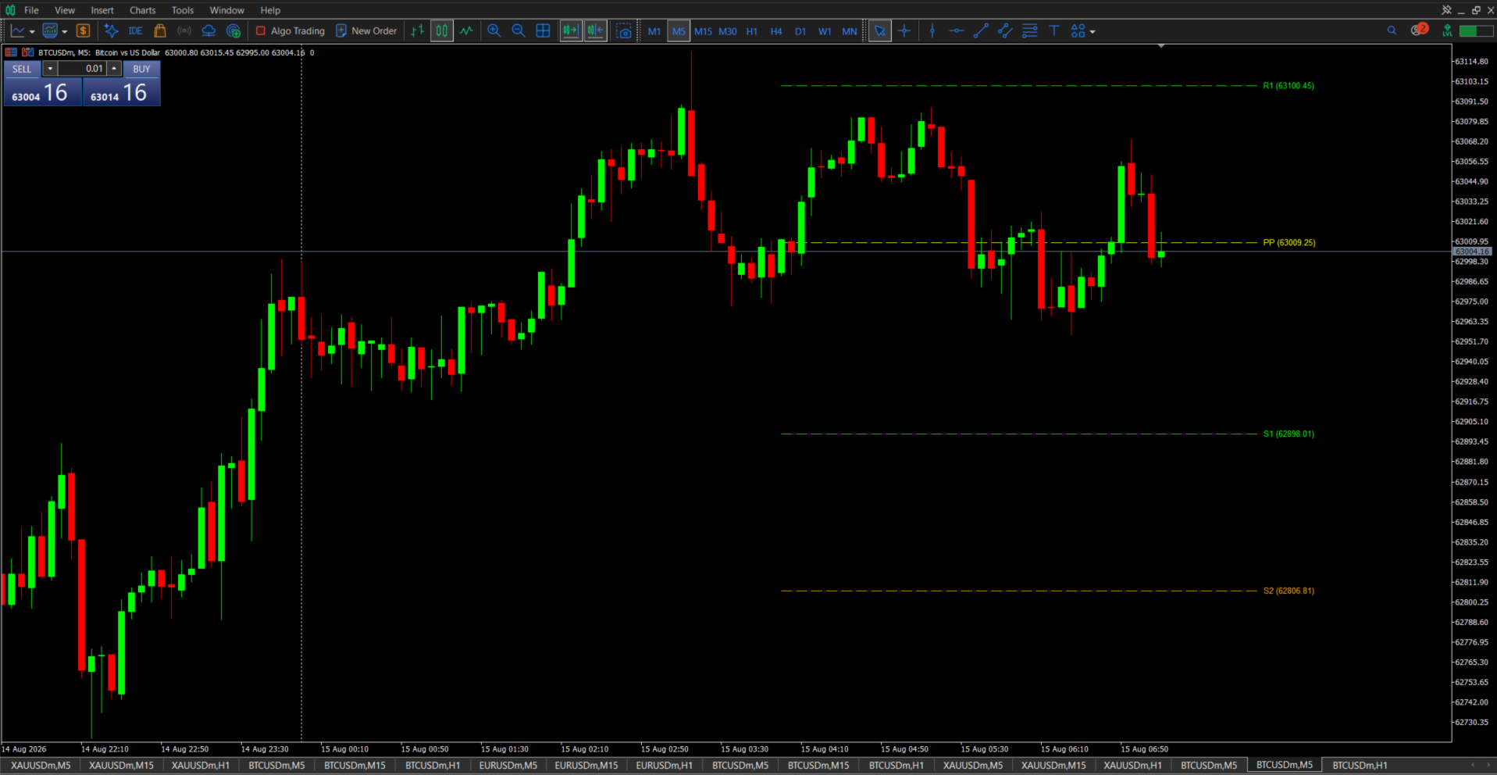This screenshot has height=775, width=1497.
Task: Take a chart screenshot with camera icon
Action: [624, 31]
